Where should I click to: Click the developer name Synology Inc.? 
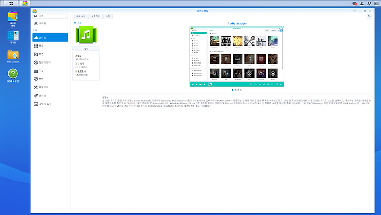click(x=82, y=59)
